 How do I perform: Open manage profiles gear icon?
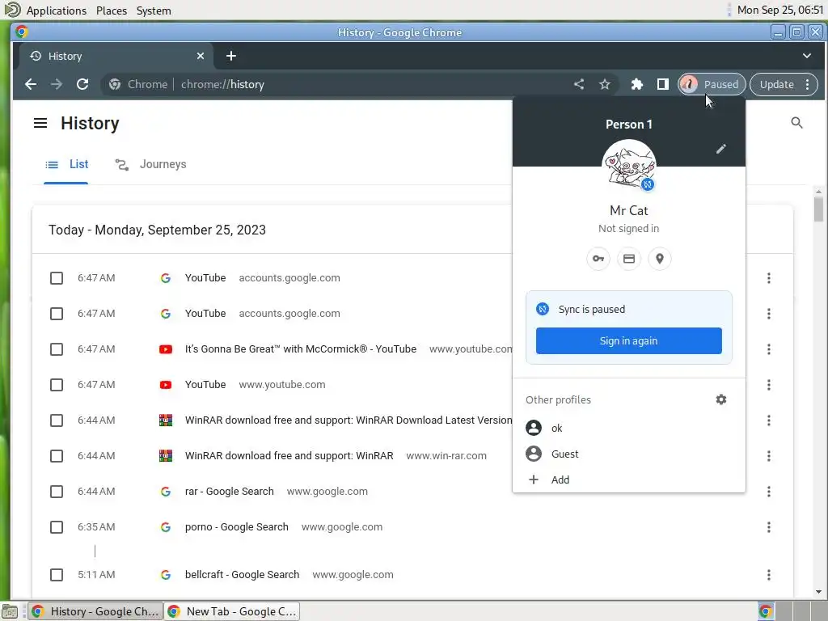click(x=721, y=399)
